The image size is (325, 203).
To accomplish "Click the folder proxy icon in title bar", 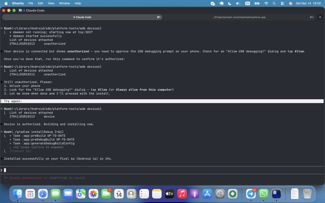I will point(20,10).
